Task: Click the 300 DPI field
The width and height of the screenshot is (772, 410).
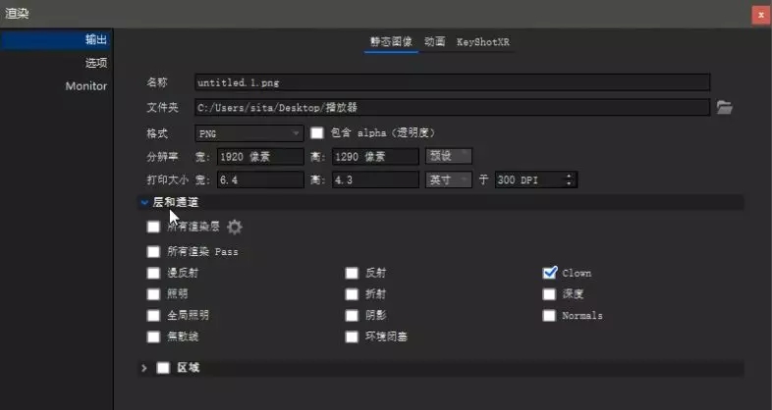Action: (x=529, y=179)
